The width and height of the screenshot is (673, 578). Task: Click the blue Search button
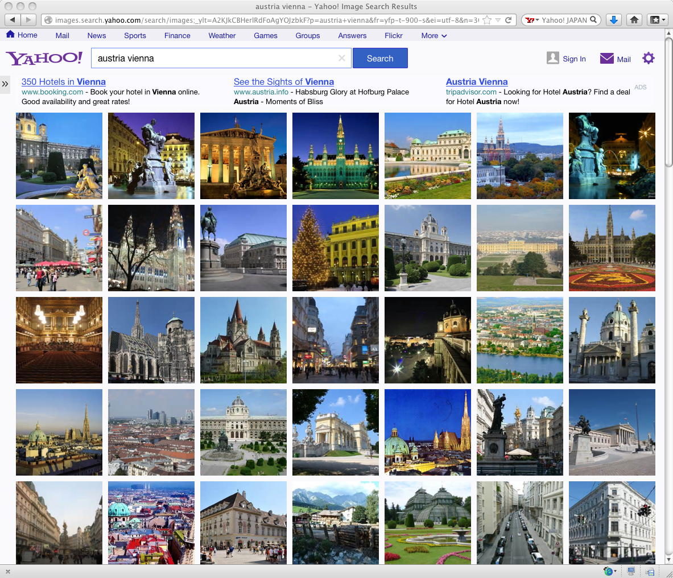380,58
